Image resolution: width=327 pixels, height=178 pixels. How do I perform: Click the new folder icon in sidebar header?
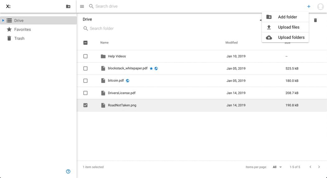68,7
